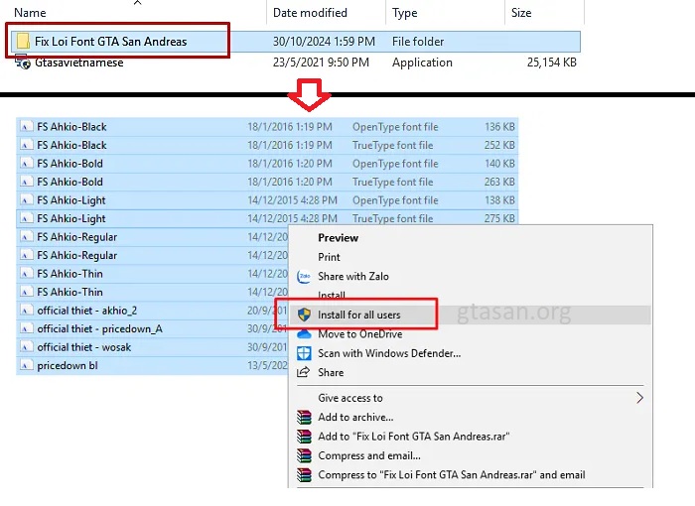Viewport: 695px width, 506px height.
Task: Select FS Ahkio-Light TrueType font file row
Action: pos(267,218)
